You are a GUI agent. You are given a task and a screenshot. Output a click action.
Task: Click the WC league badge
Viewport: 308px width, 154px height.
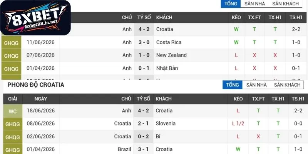pyautogui.click(x=13, y=111)
